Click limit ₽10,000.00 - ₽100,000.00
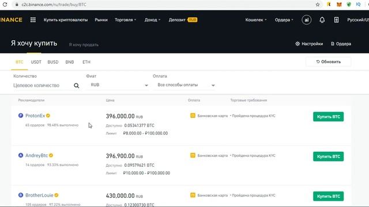 coord(146,173)
